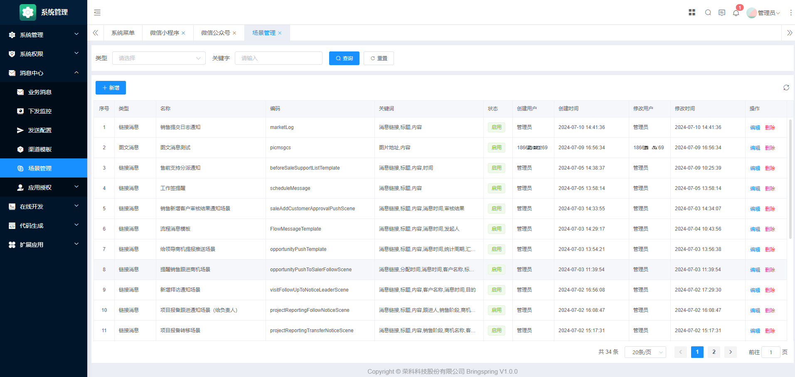Switch to the 微信公众号 tab
This screenshot has height=377, width=795.
[x=215, y=33]
